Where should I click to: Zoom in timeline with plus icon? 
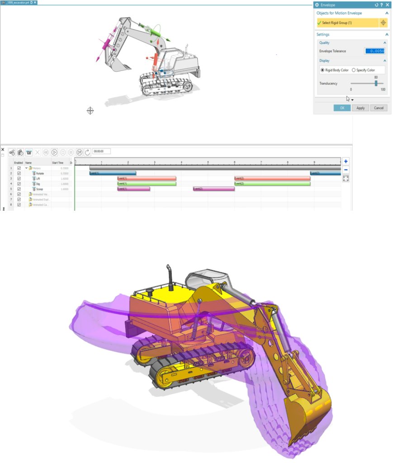(x=346, y=161)
